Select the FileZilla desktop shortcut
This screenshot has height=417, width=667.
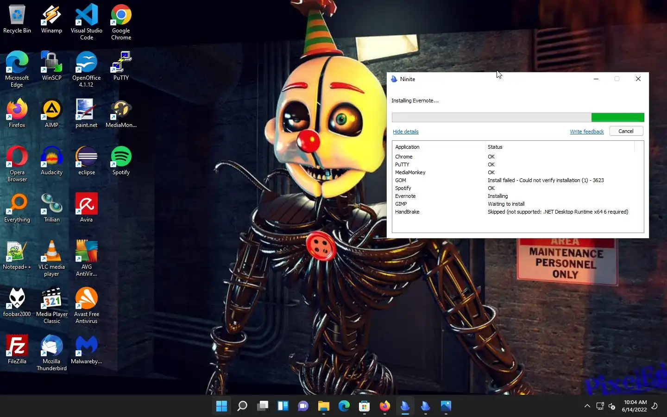pyautogui.click(x=17, y=350)
